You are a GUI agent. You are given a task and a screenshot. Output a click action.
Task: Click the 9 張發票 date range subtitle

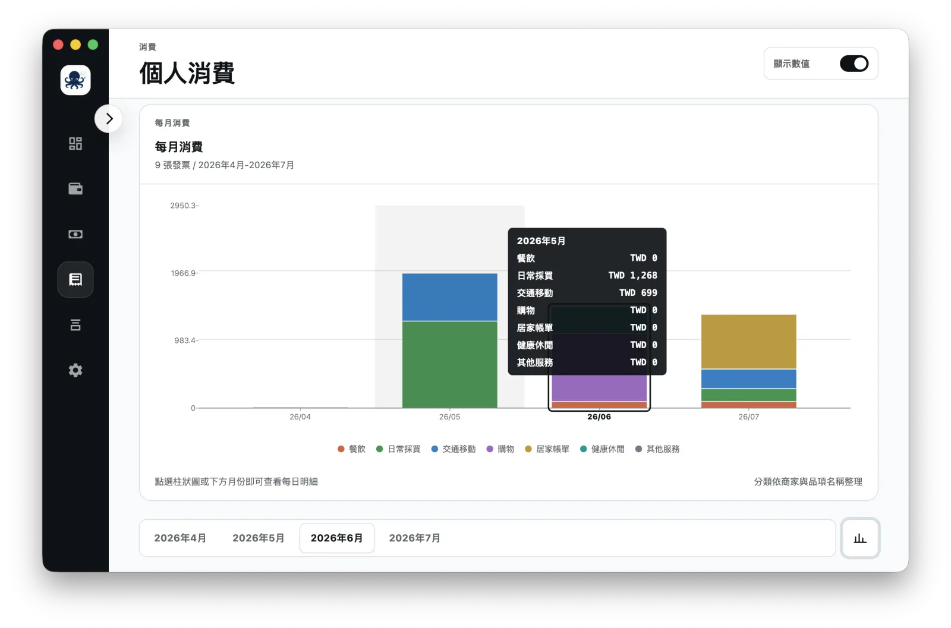[x=225, y=165]
